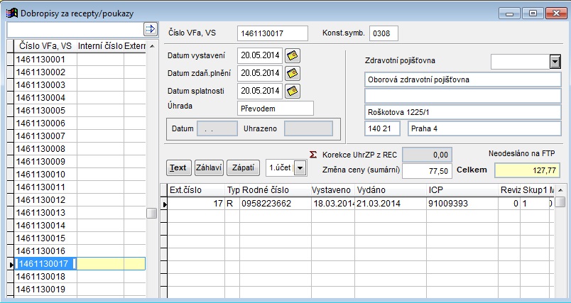Select invoice row 1461130015
Viewport: 571px width, 303px height.
click(x=80, y=238)
